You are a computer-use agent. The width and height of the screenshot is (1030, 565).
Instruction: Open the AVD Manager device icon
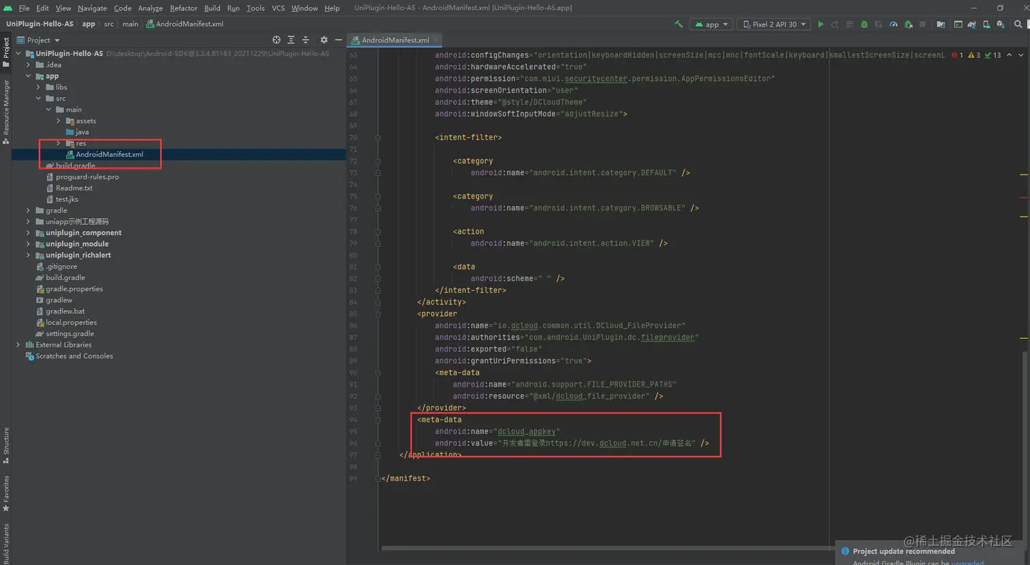(986, 24)
